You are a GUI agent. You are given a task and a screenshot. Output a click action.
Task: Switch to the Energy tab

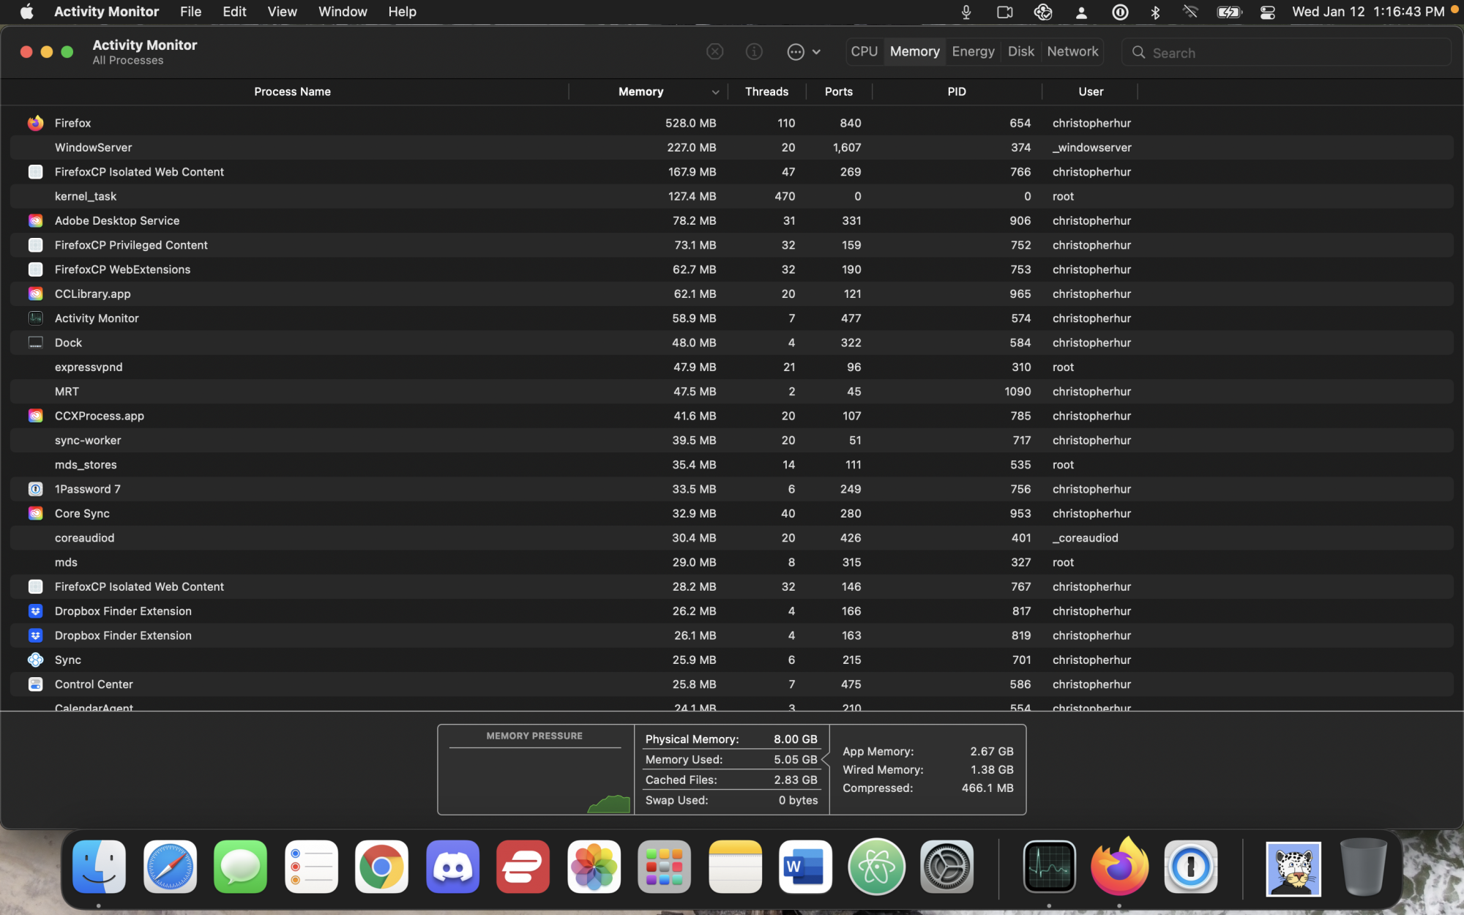(x=973, y=51)
